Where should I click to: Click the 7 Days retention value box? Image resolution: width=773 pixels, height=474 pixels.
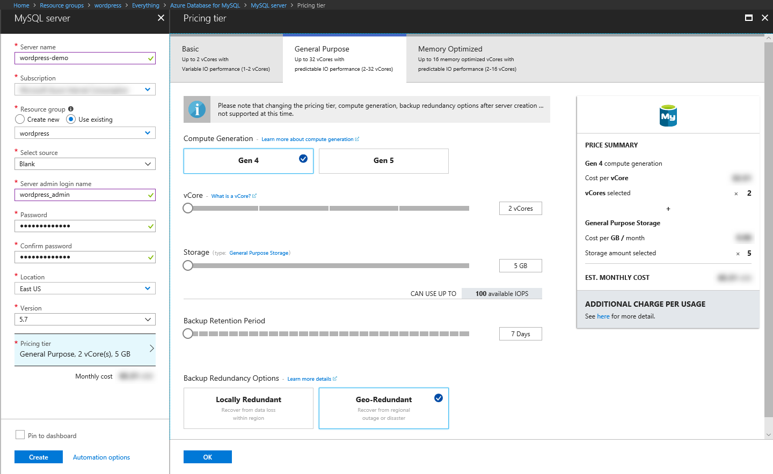pos(521,334)
